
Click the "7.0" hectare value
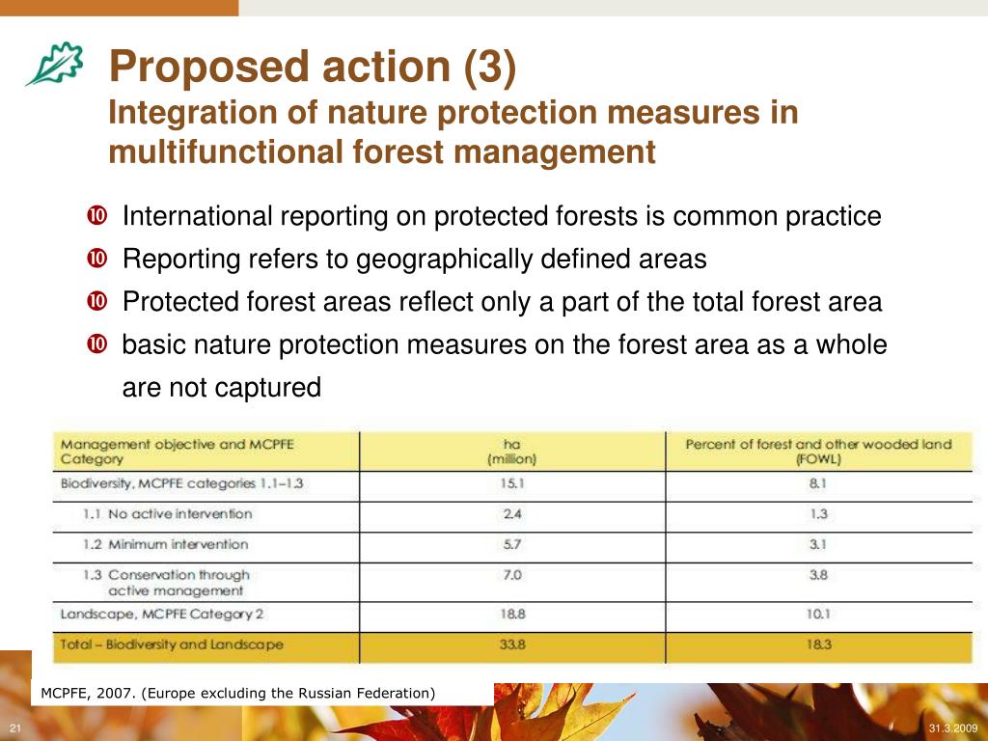[512, 575]
